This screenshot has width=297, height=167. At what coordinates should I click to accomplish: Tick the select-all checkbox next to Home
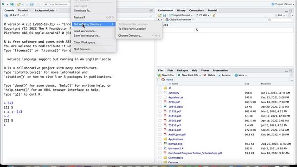tap(159, 80)
